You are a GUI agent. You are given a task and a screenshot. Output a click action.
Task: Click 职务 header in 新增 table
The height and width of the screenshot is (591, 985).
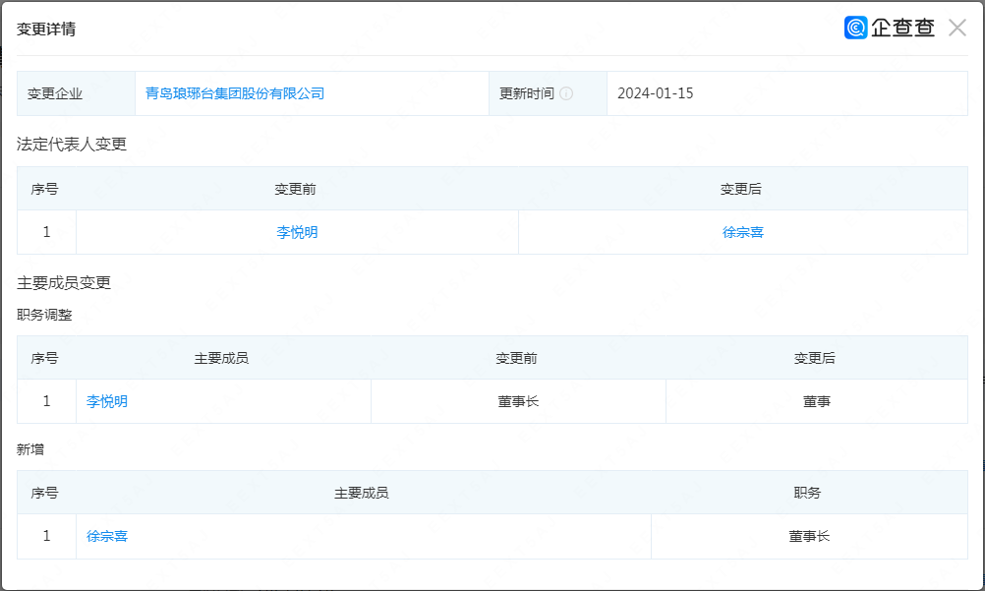click(807, 493)
